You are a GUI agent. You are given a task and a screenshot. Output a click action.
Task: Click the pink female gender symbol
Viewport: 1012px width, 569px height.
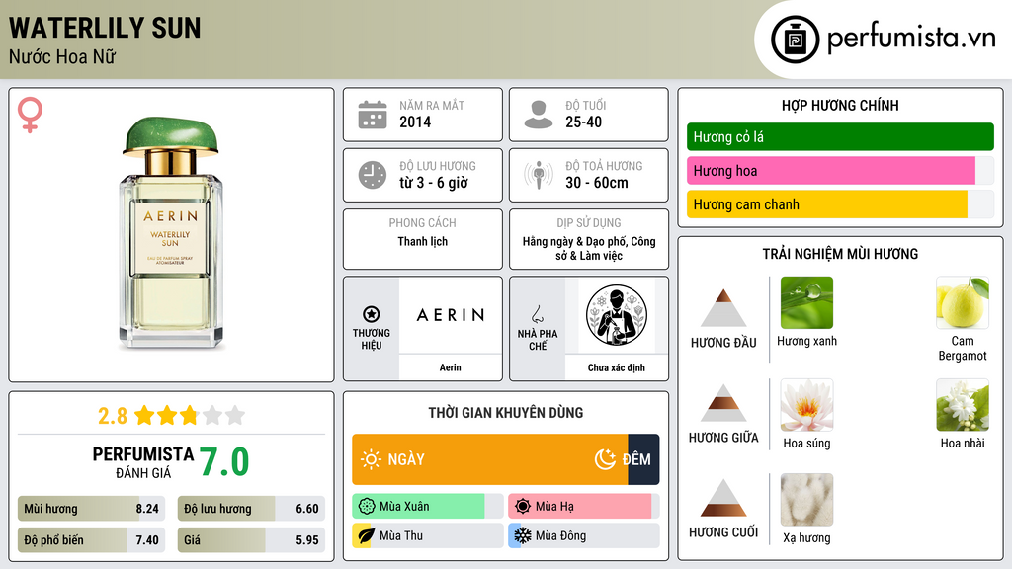30,115
